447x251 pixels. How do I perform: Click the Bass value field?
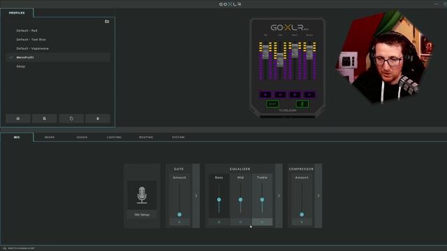pos(219,222)
